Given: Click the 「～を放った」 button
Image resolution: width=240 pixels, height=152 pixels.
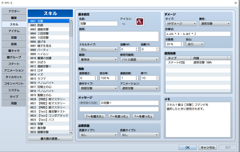Looking at the screenshot, I should 119,116.
